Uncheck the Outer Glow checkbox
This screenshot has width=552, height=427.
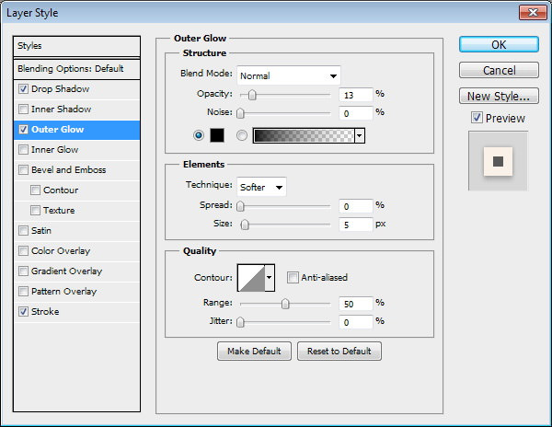[x=23, y=129]
